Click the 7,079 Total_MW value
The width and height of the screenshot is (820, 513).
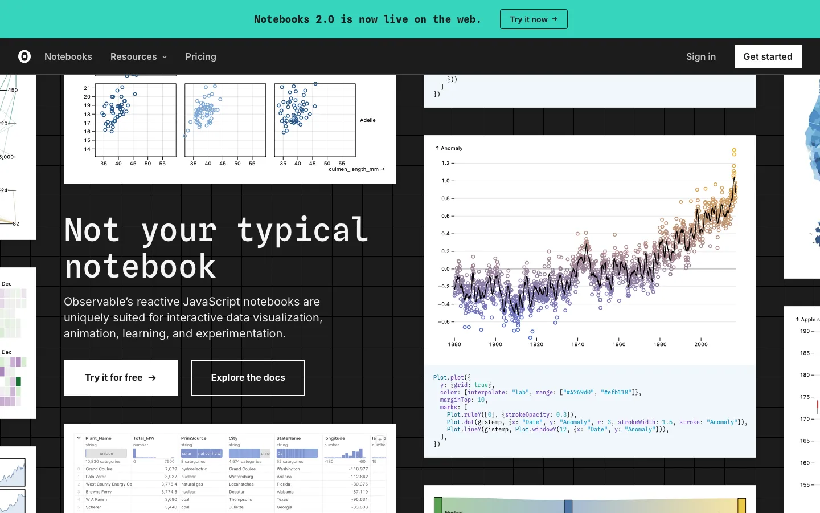click(171, 469)
